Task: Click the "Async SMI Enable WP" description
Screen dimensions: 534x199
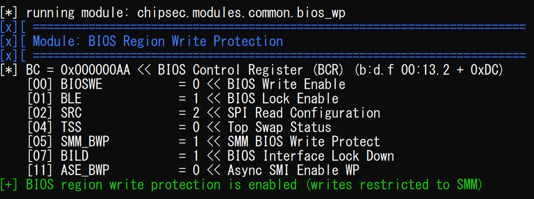Action: [293, 170]
